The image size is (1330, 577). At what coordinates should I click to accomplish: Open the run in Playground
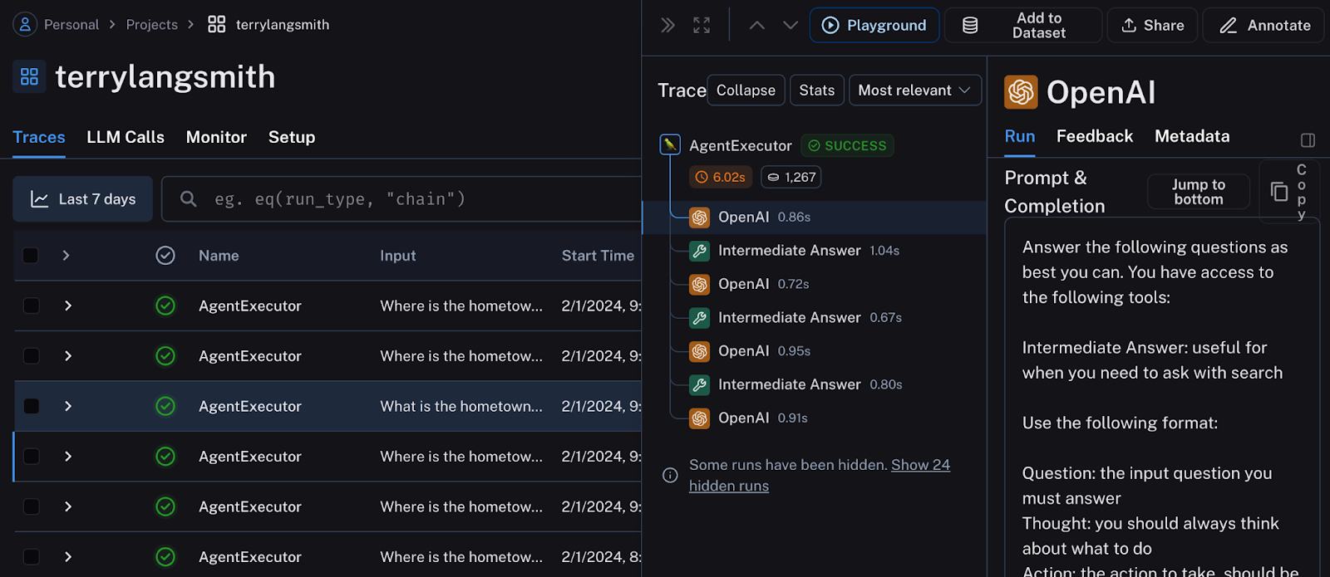874,25
